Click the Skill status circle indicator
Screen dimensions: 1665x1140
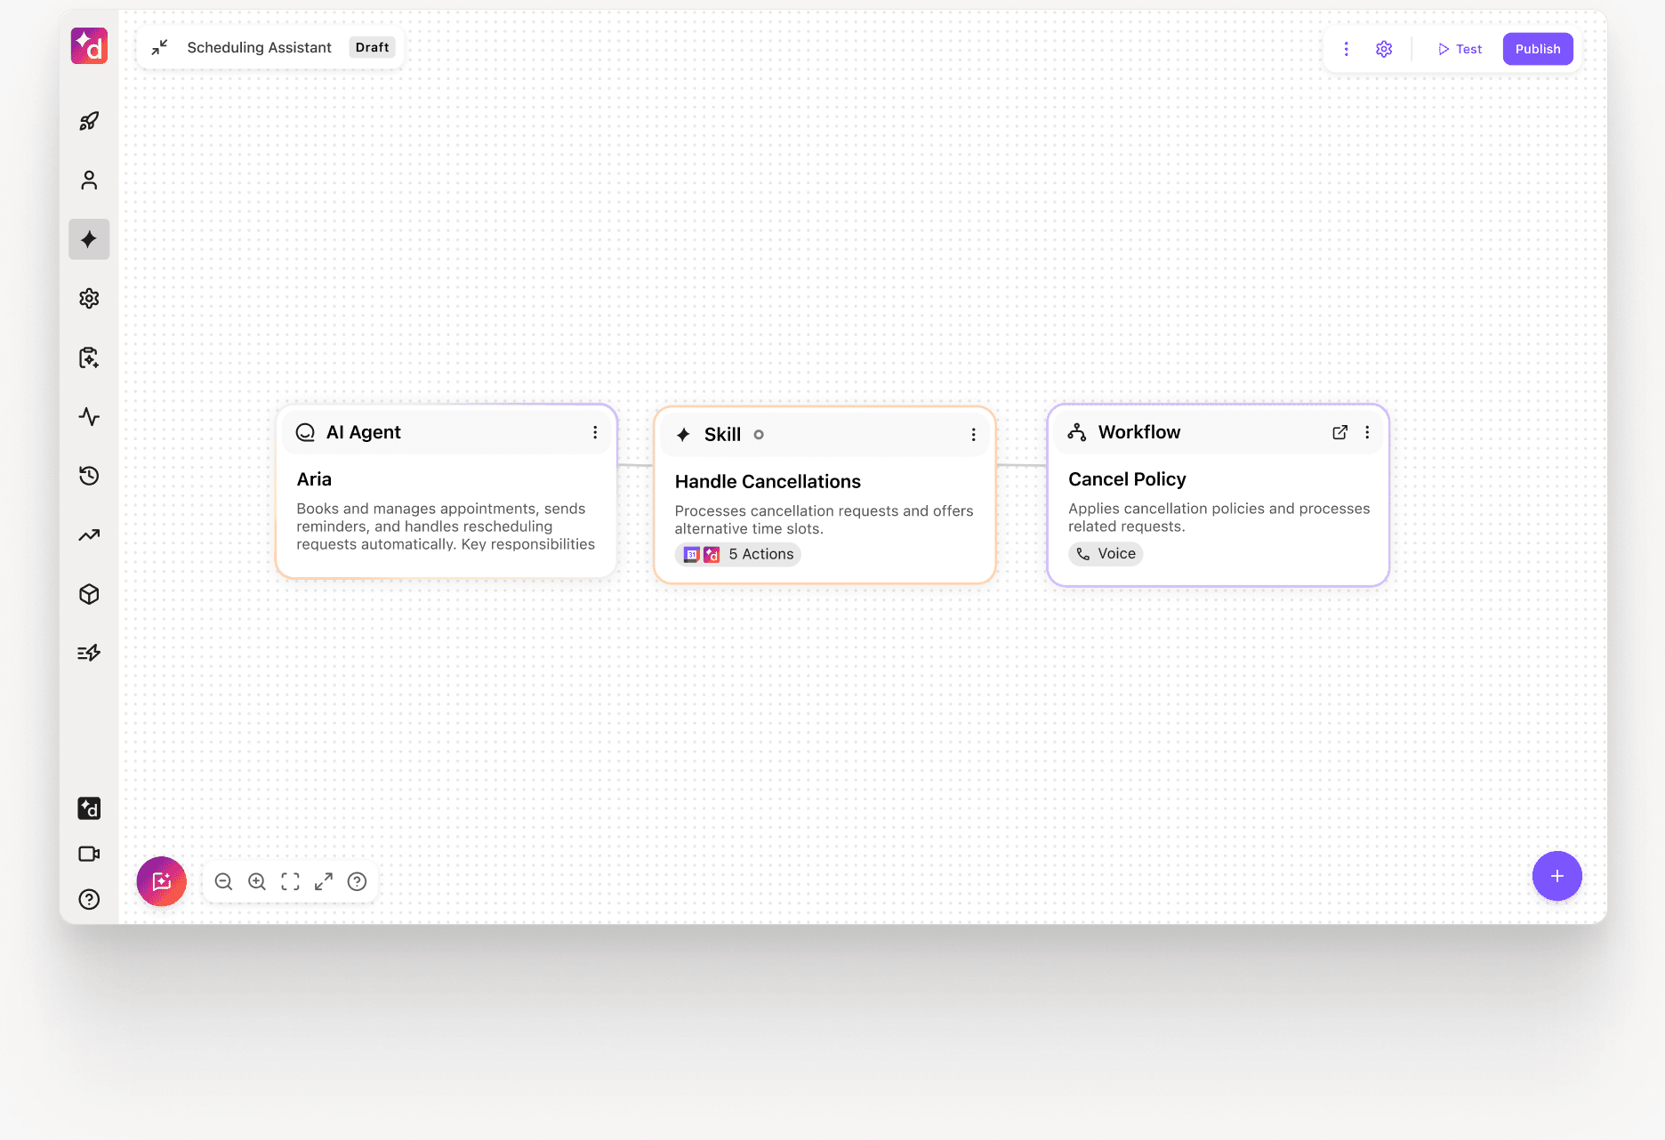(759, 435)
